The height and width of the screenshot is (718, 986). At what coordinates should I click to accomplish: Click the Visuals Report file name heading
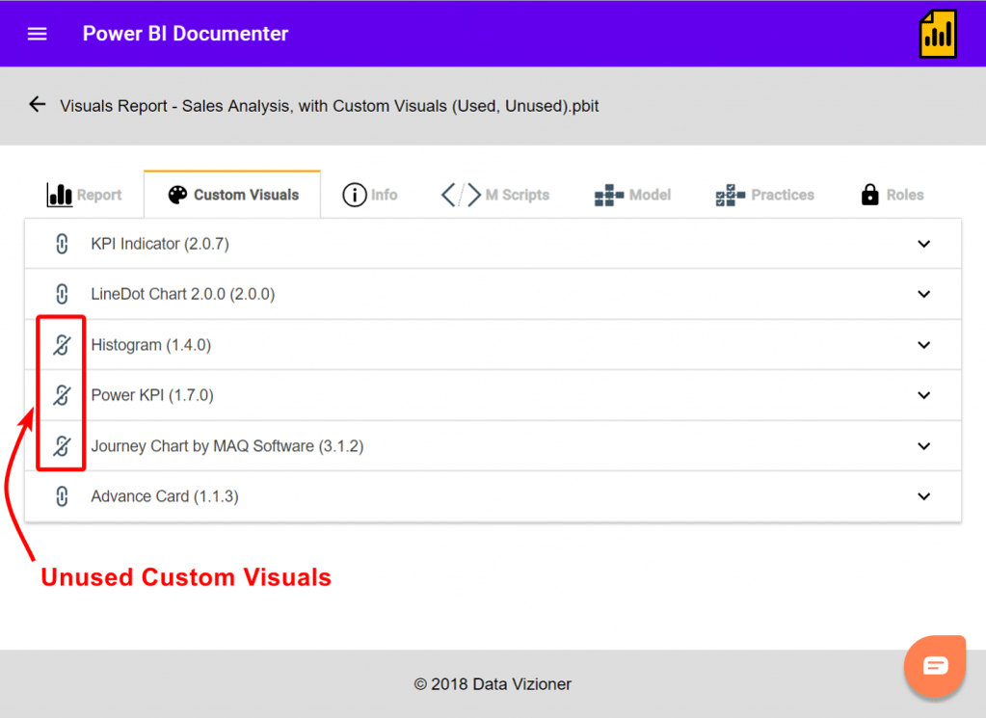(x=329, y=106)
